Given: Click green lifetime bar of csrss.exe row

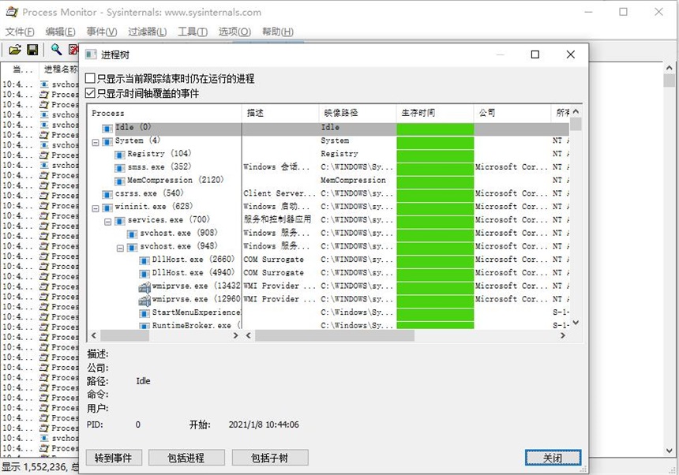Looking at the screenshot, I should click(x=435, y=195).
